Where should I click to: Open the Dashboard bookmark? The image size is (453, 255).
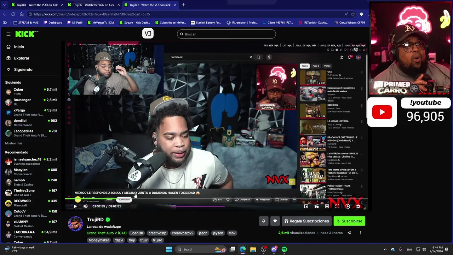coord(53,23)
